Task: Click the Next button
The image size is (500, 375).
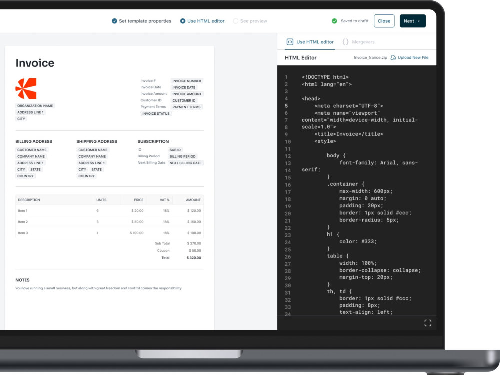Action: click(x=413, y=21)
